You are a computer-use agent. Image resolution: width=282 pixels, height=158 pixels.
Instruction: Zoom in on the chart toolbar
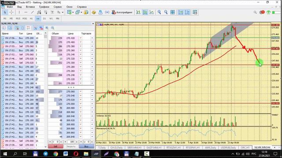coord(159,12)
